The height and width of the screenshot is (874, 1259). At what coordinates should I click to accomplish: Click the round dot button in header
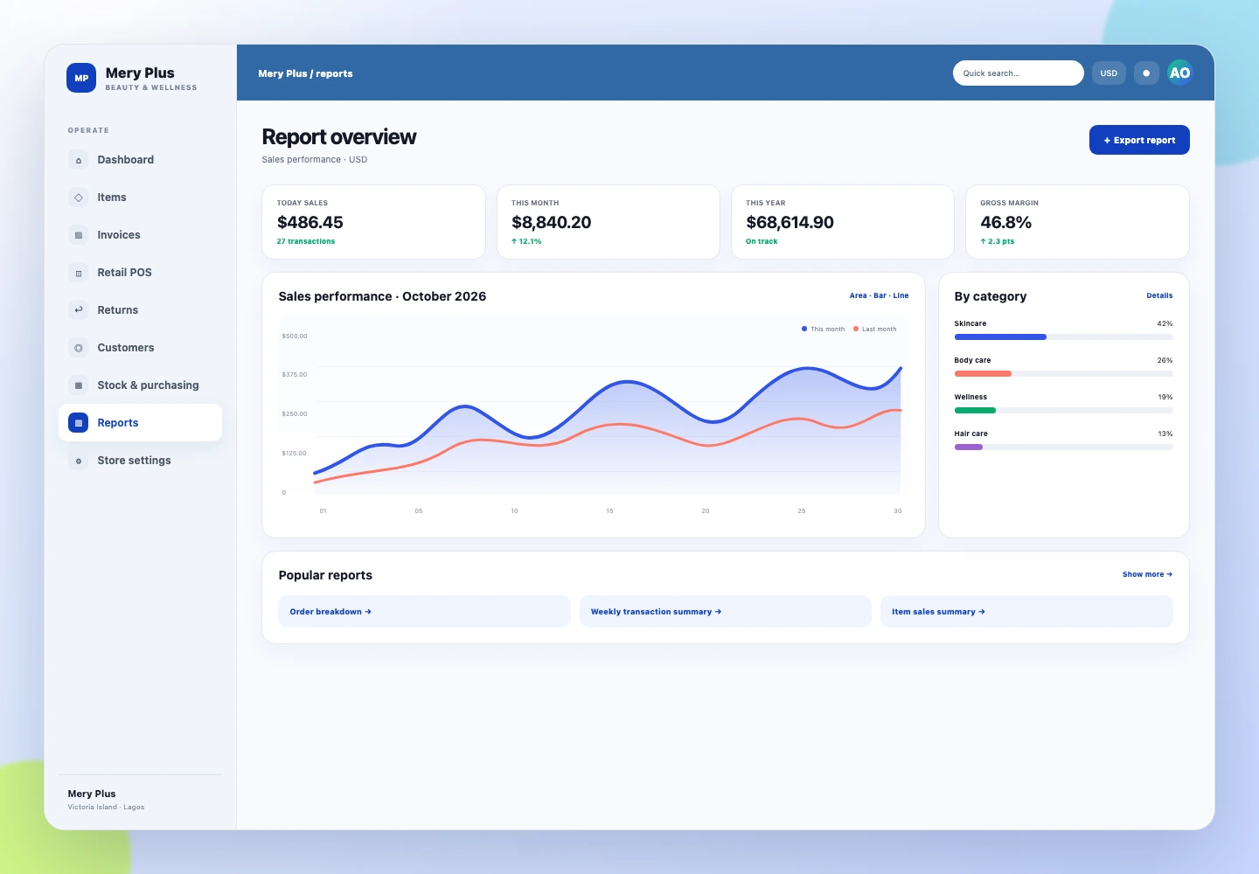tap(1146, 73)
